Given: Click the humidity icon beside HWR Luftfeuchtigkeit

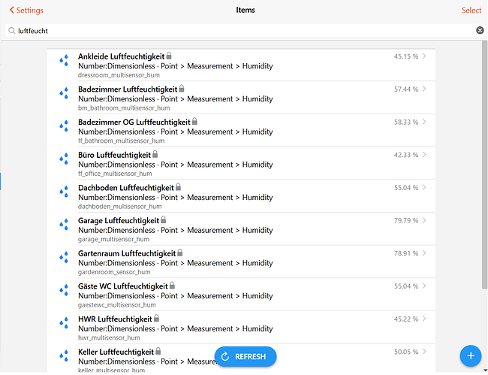Looking at the screenshot, I should coord(64,323).
